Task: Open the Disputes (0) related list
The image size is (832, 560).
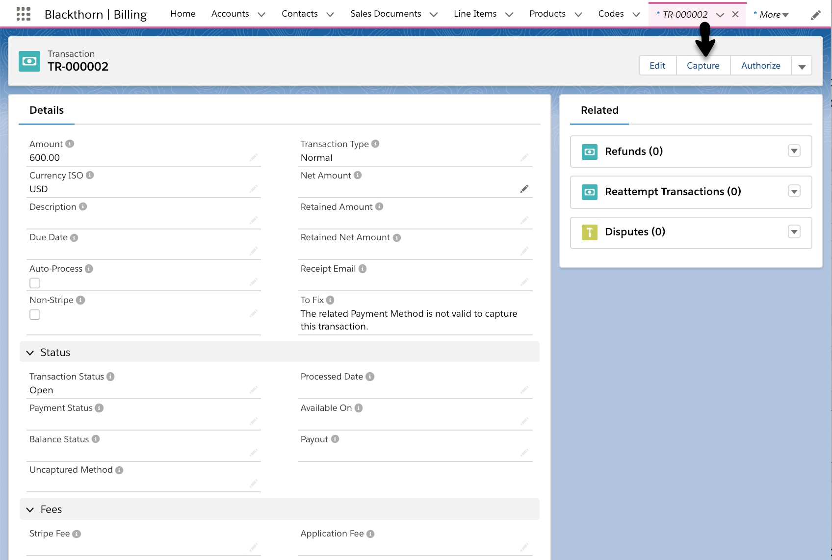Action: 635,232
